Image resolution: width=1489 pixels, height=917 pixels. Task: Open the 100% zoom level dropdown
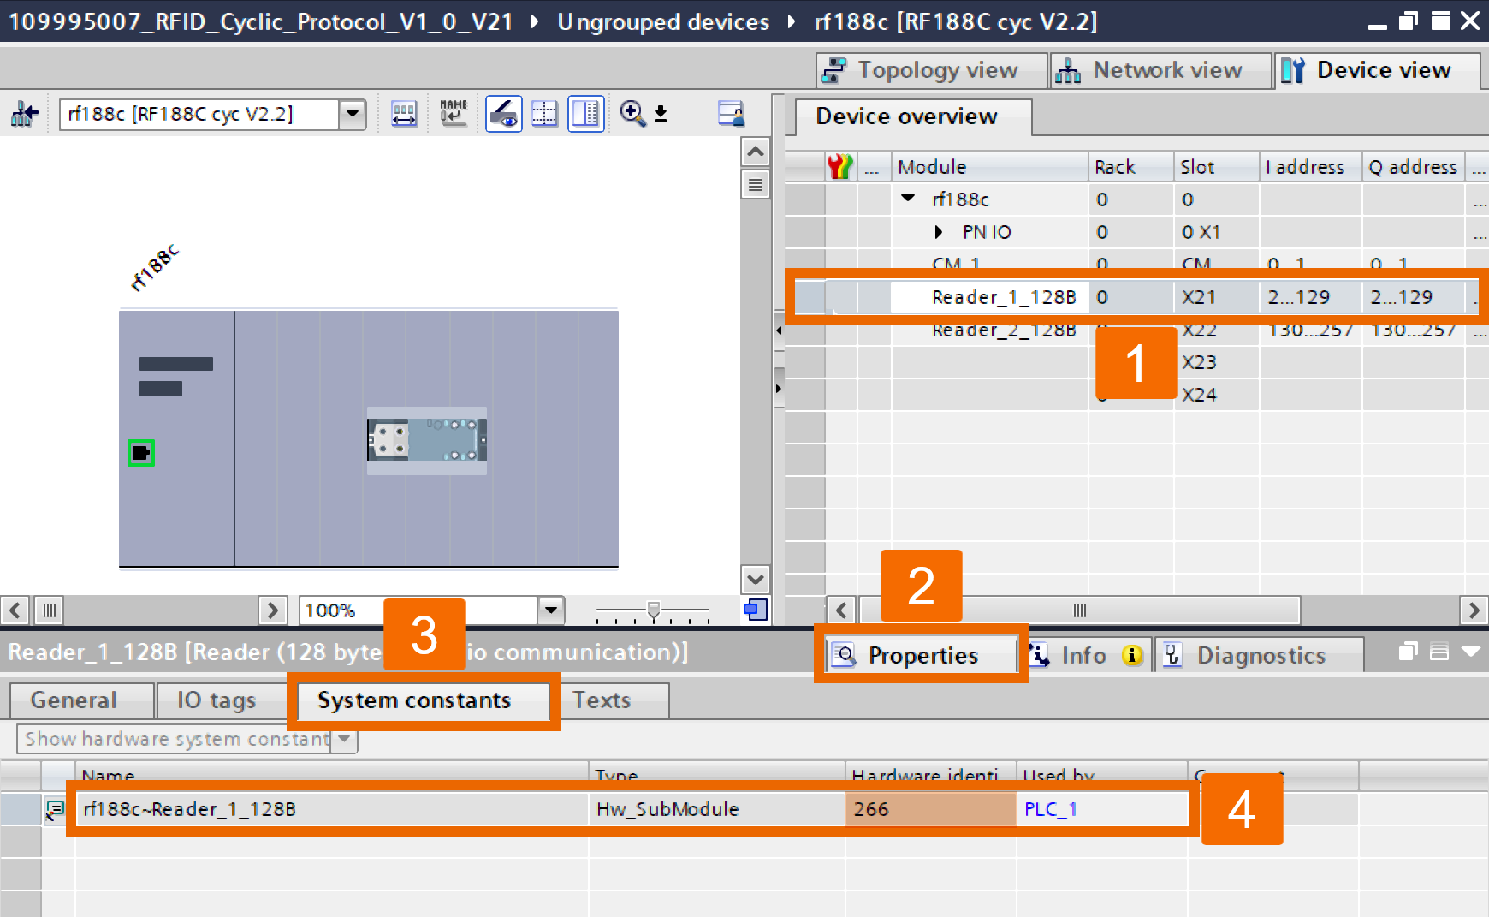pyautogui.click(x=551, y=610)
